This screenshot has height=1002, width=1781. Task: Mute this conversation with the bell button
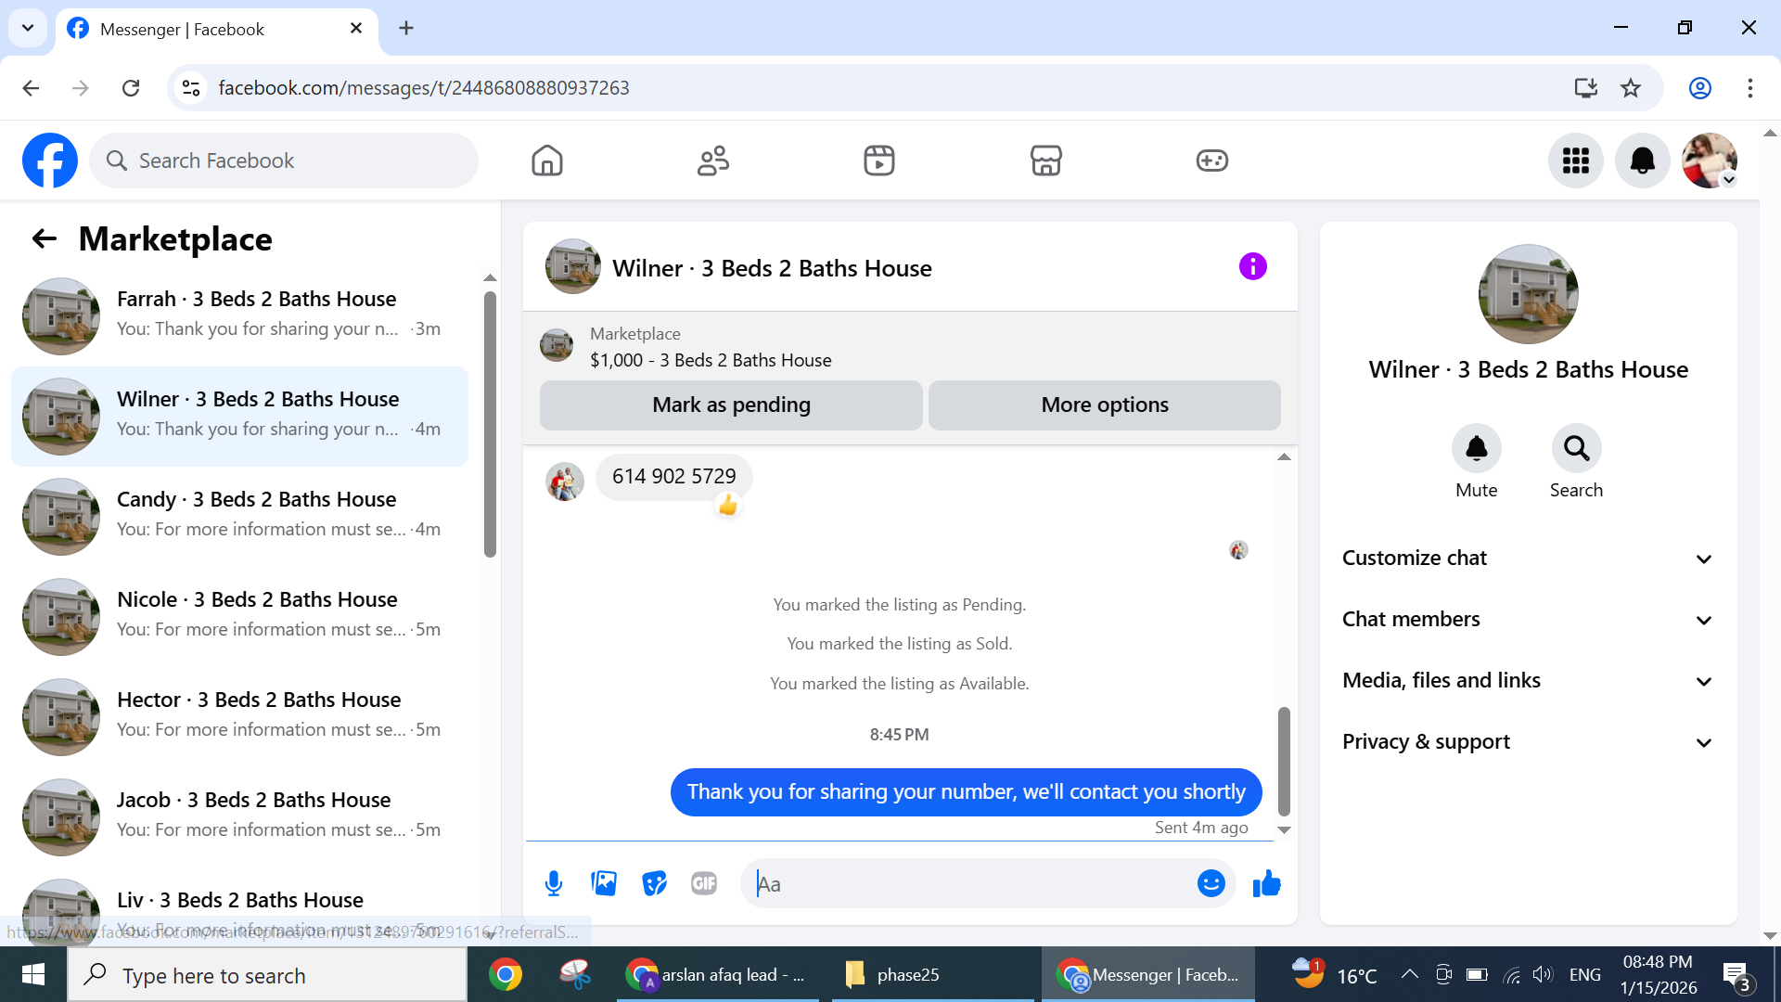[x=1476, y=449]
